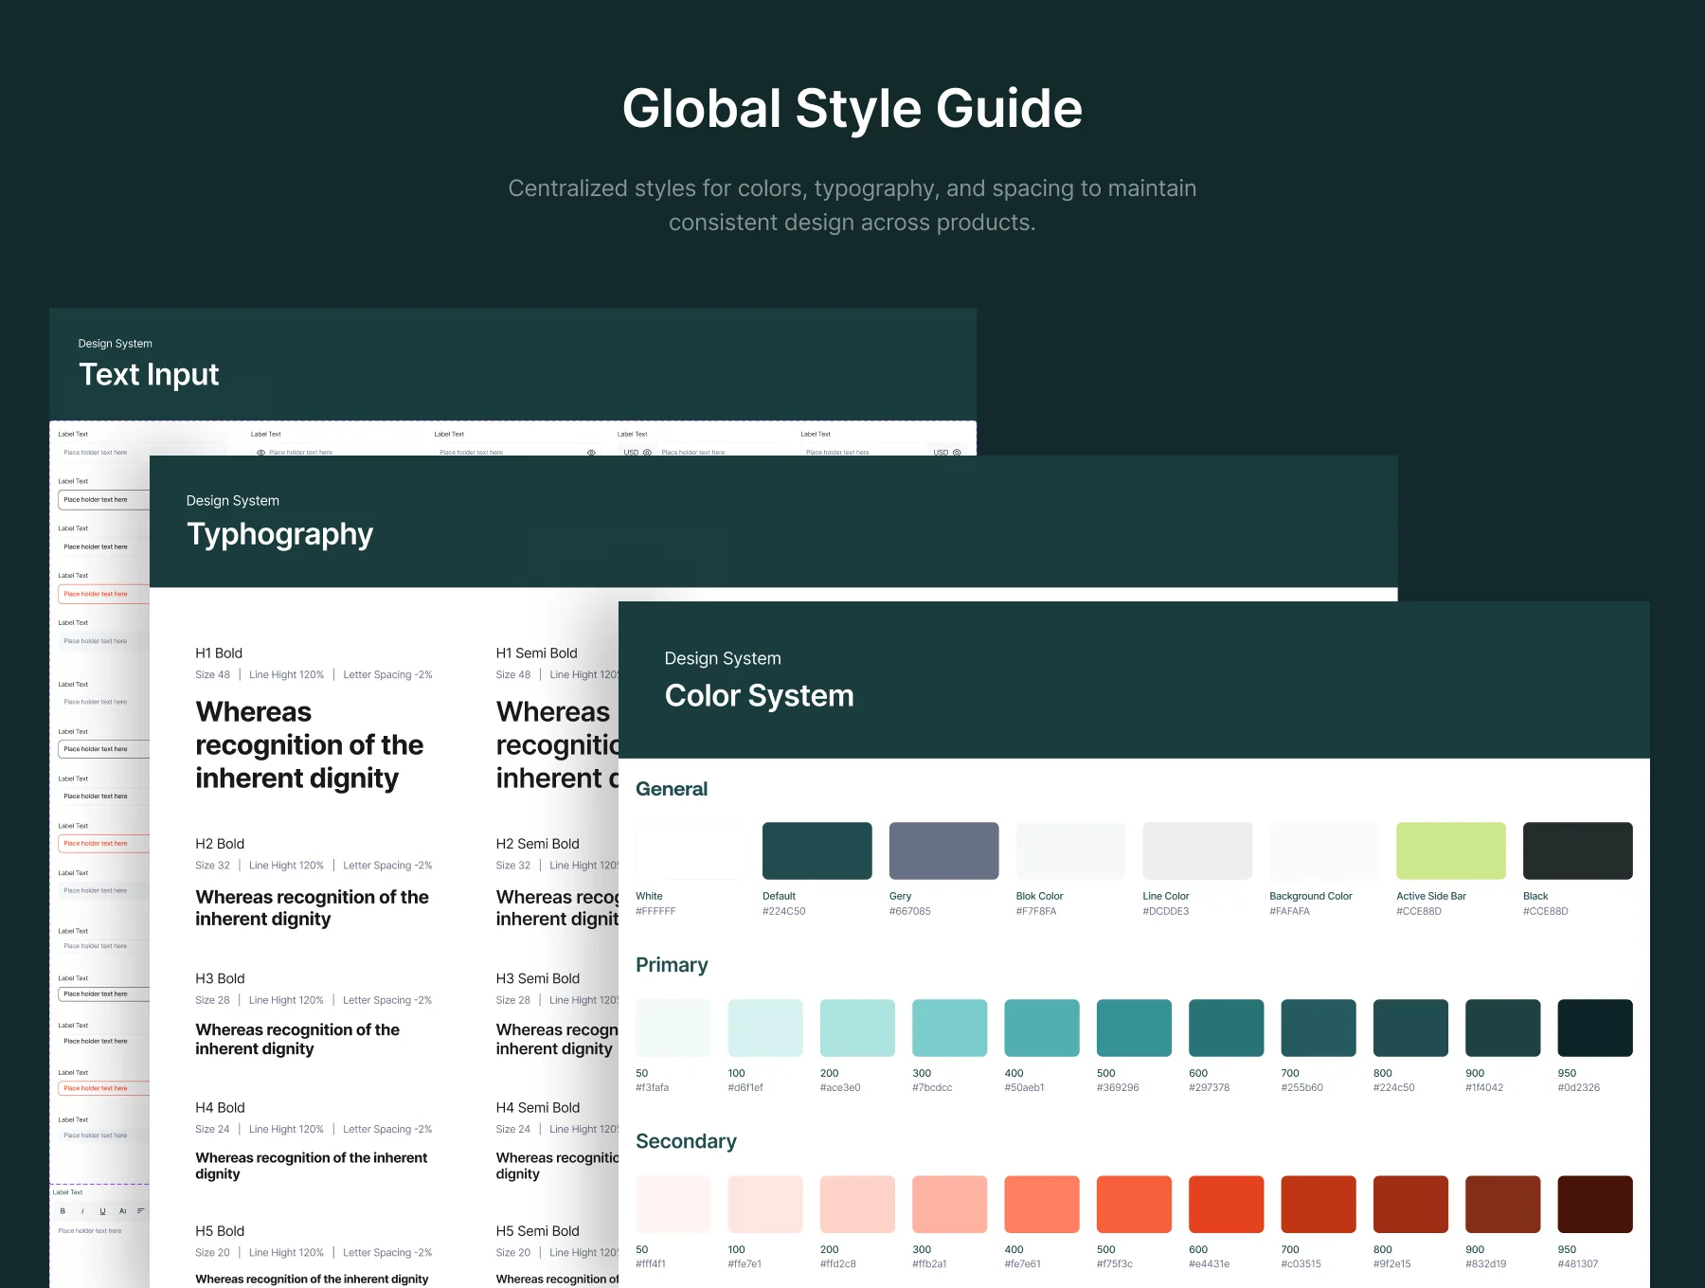This screenshot has height=1288, width=1705.
Task: Click the '#FFFFFF' hex value under White
Action: coord(655,911)
